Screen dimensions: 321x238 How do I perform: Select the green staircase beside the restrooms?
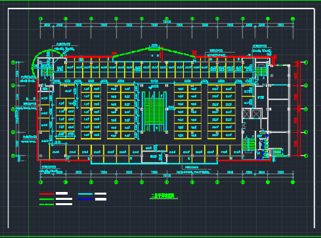[249, 144]
